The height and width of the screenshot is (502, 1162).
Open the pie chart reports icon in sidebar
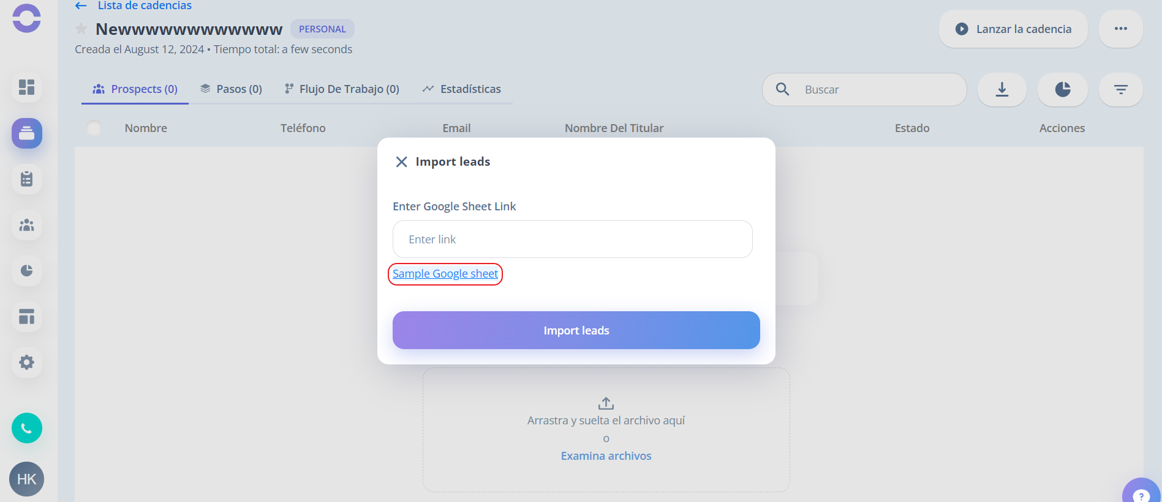(x=26, y=271)
